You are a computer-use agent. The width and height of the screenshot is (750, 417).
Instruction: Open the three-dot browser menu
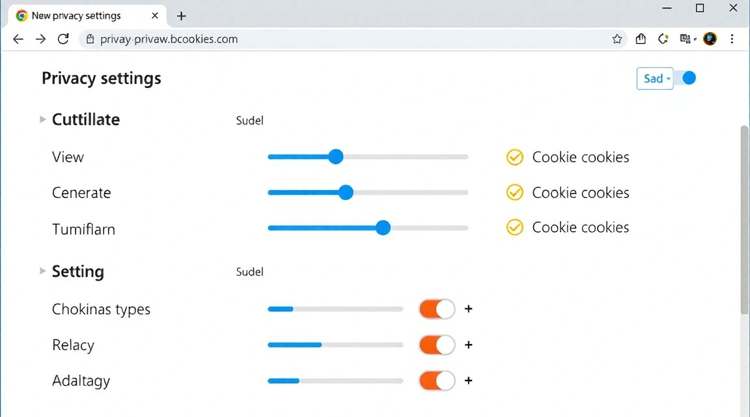click(732, 39)
